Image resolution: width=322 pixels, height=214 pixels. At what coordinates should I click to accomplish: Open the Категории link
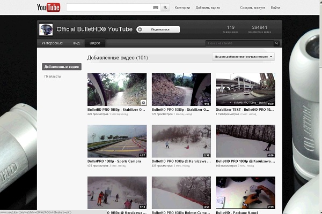click(x=182, y=8)
